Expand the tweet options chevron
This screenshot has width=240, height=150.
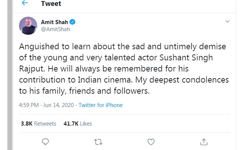tap(228, 22)
